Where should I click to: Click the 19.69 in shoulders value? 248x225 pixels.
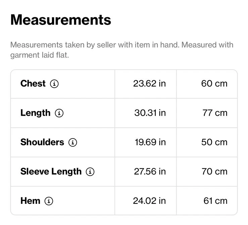150,142
